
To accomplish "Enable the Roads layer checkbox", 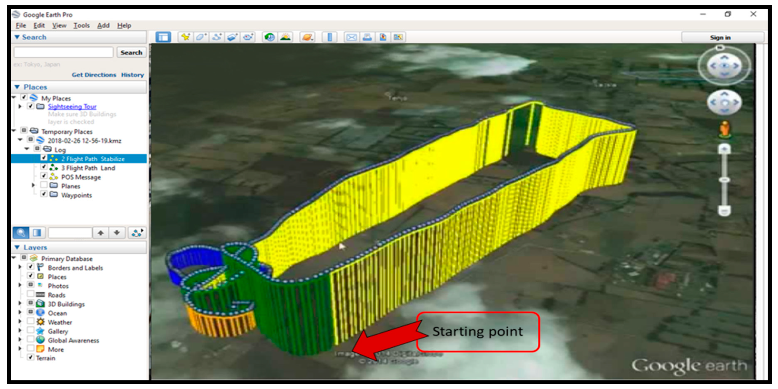I will pos(31,294).
